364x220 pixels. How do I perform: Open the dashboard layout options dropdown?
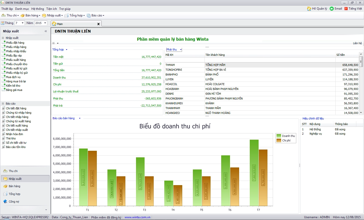[58, 43]
